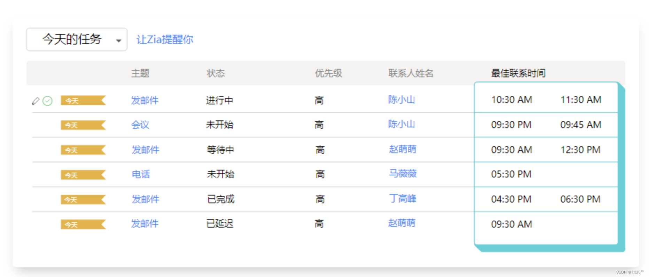Viewport: 649px width, 277px height.
Task: Click the 10:30 AM contact time
Action: pyautogui.click(x=511, y=100)
